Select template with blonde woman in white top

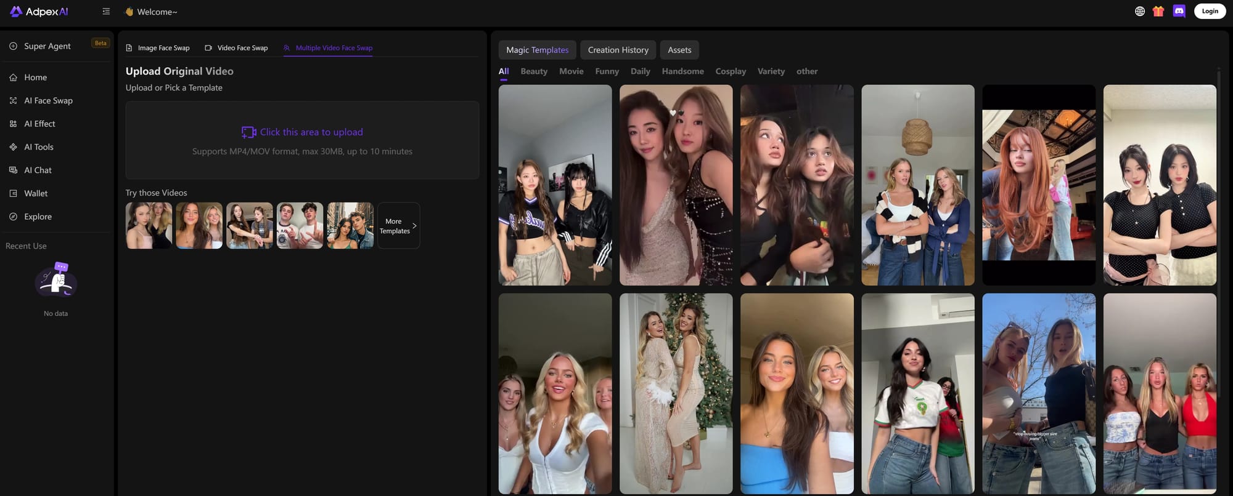click(555, 394)
